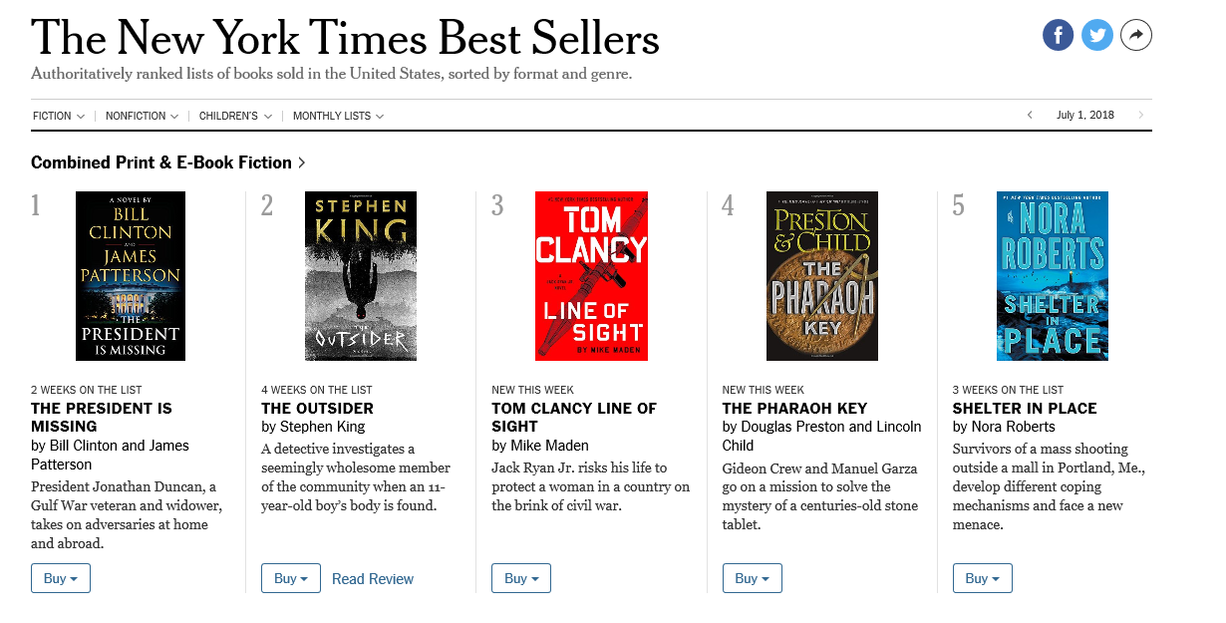Open Buy options for The President Is Missing

tap(61, 578)
